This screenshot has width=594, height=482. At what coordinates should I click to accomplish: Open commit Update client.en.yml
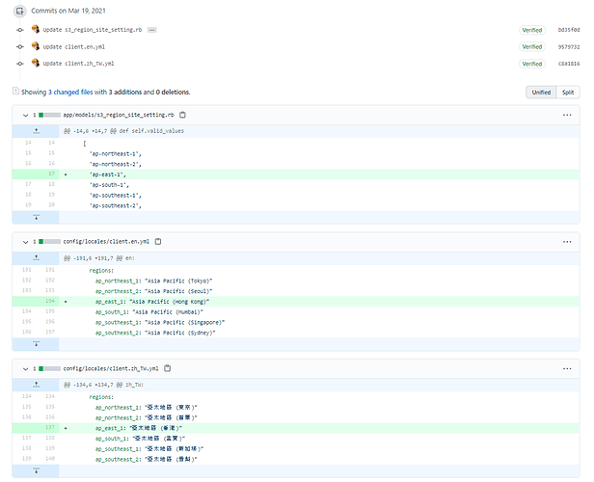[x=73, y=47]
